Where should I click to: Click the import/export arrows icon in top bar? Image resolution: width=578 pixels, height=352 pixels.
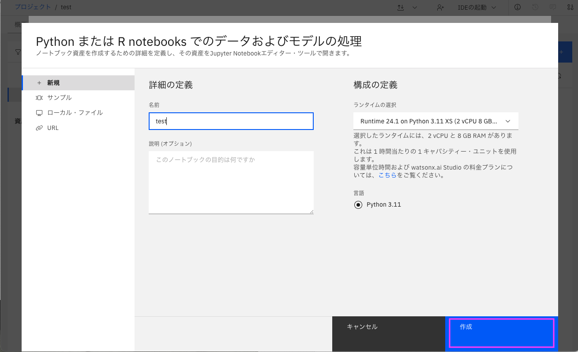[401, 7]
